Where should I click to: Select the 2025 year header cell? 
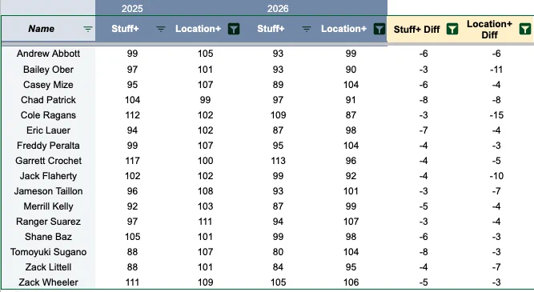(x=132, y=9)
